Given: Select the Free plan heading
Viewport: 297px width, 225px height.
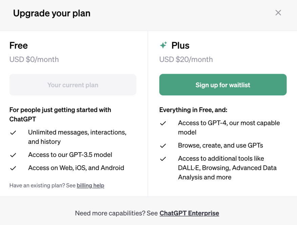Looking at the screenshot, I should click(x=18, y=45).
